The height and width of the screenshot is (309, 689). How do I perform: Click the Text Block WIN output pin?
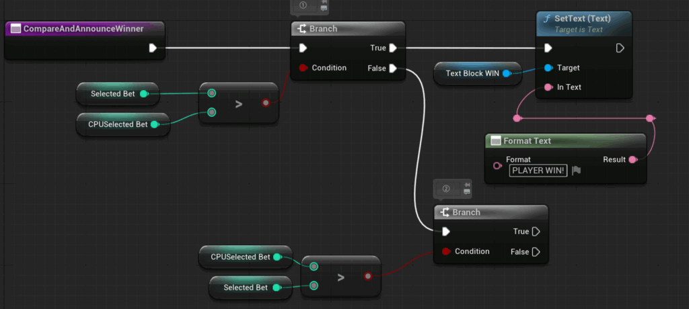[507, 73]
